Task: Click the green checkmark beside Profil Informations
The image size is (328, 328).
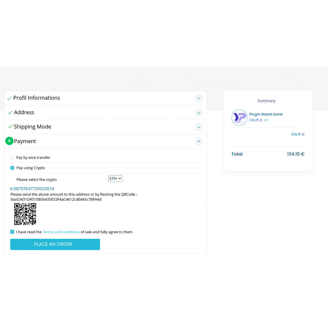Action: (10, 98)
